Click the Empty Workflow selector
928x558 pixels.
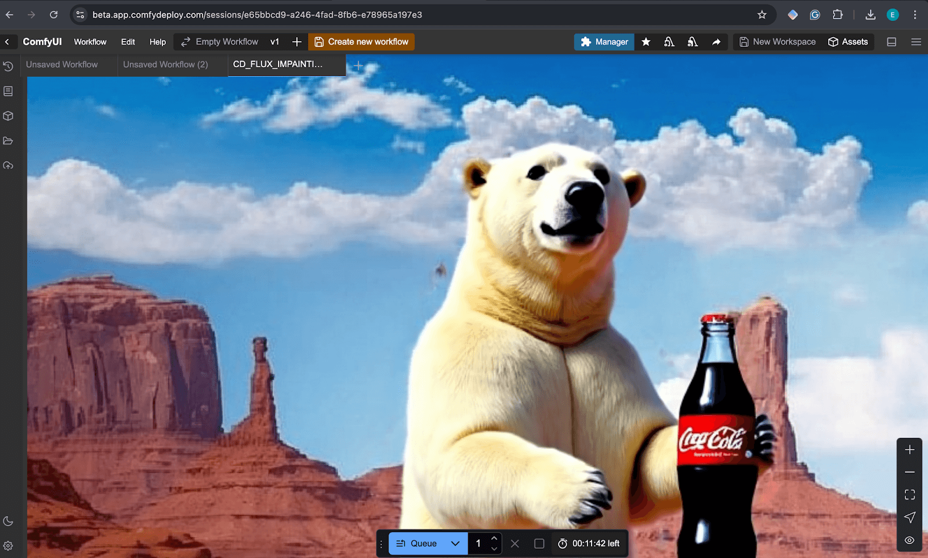pos(220,42)
